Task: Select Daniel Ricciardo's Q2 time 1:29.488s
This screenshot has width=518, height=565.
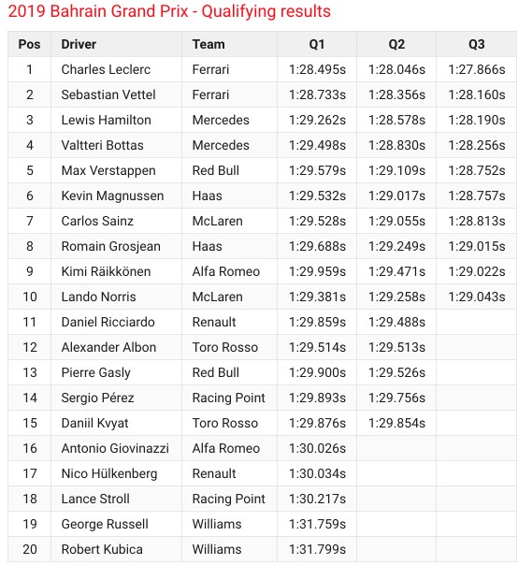Action: click(x=396, y=322)
